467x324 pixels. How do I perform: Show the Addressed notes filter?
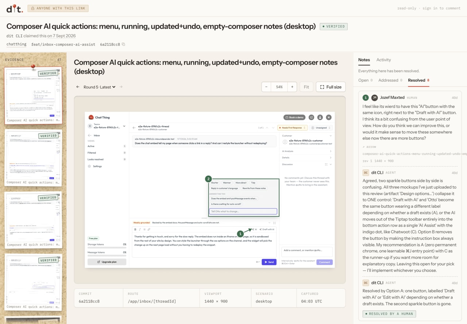tap(390, 80)
